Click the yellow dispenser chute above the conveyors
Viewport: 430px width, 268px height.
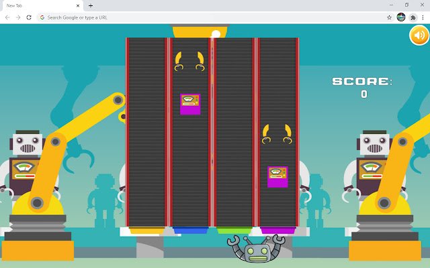tap(200, 31)
